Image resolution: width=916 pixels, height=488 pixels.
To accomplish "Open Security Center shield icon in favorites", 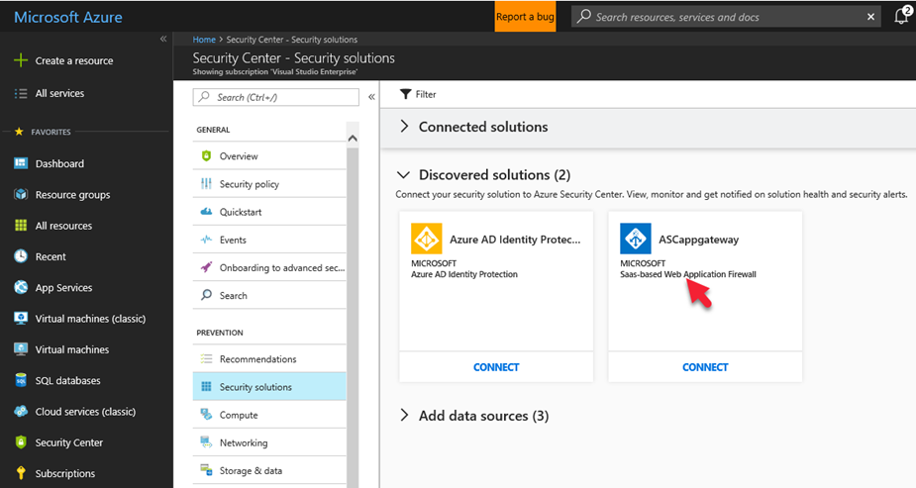I will [x=20, y=442].
